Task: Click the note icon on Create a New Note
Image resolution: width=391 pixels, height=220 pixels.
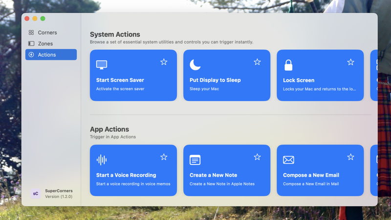Action: 195,160
